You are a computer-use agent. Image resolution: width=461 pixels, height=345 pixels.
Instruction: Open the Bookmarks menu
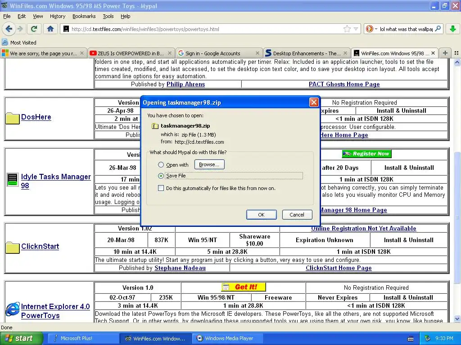click(84, 16)
